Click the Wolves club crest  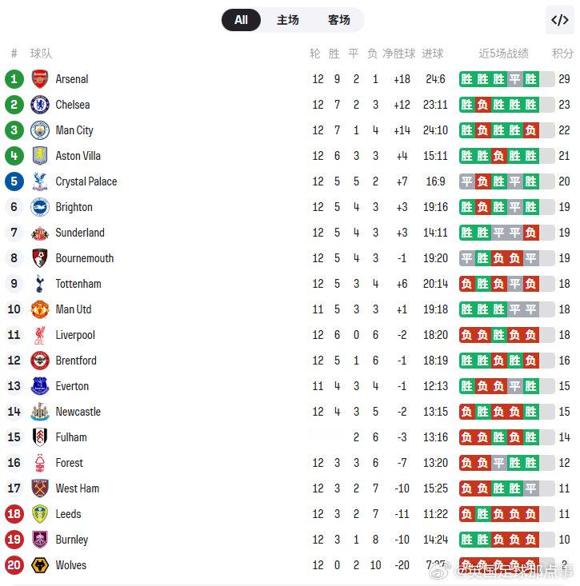[40, 565]
